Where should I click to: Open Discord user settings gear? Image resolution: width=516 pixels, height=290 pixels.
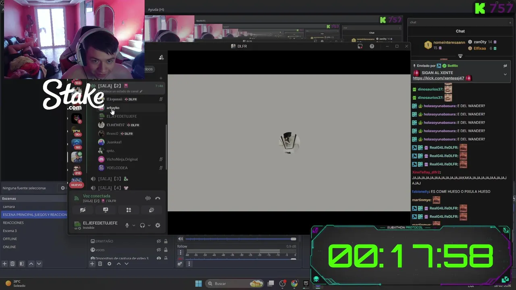(158, 226)
